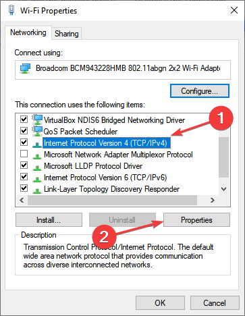This screenshot has height=316, width=245.
Task: Select "Internet Protocol Version 4 (TCP/IPv4)" row
Action: (x=107, y=143)
